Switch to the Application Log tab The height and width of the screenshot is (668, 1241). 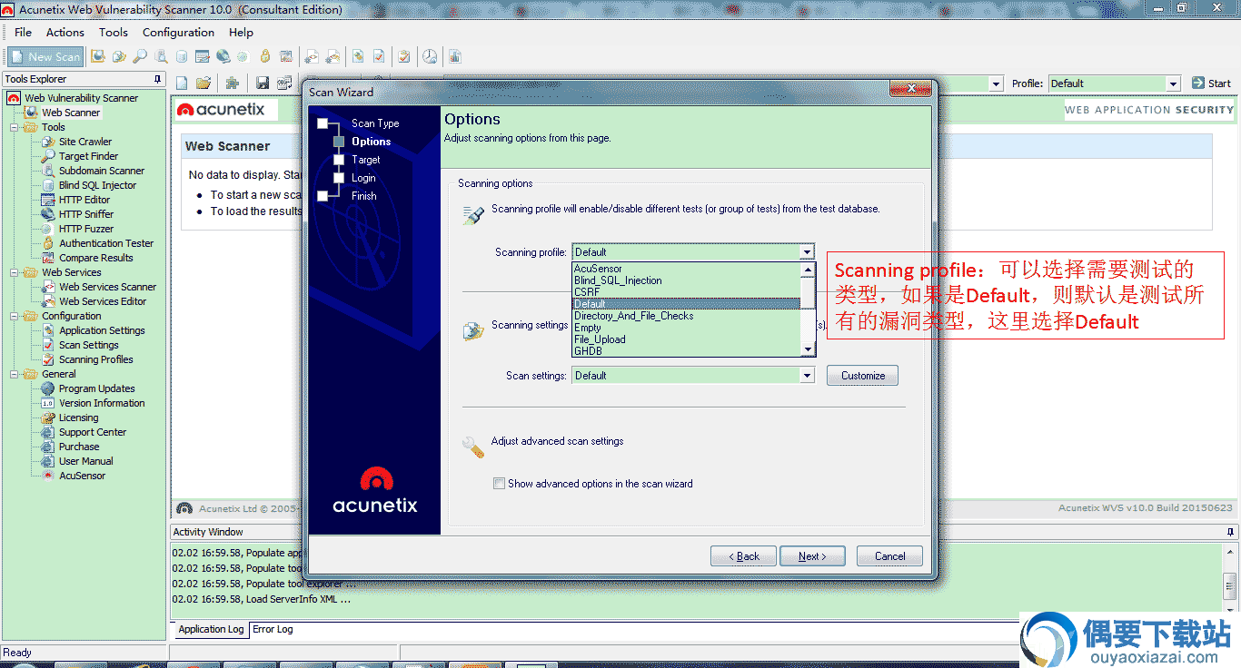click(211, 629)
